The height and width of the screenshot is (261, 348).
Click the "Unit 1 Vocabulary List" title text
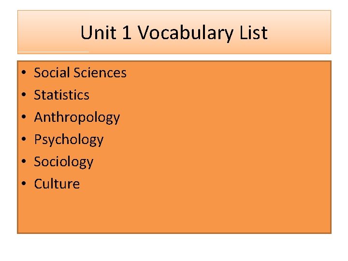click(174, 33)
